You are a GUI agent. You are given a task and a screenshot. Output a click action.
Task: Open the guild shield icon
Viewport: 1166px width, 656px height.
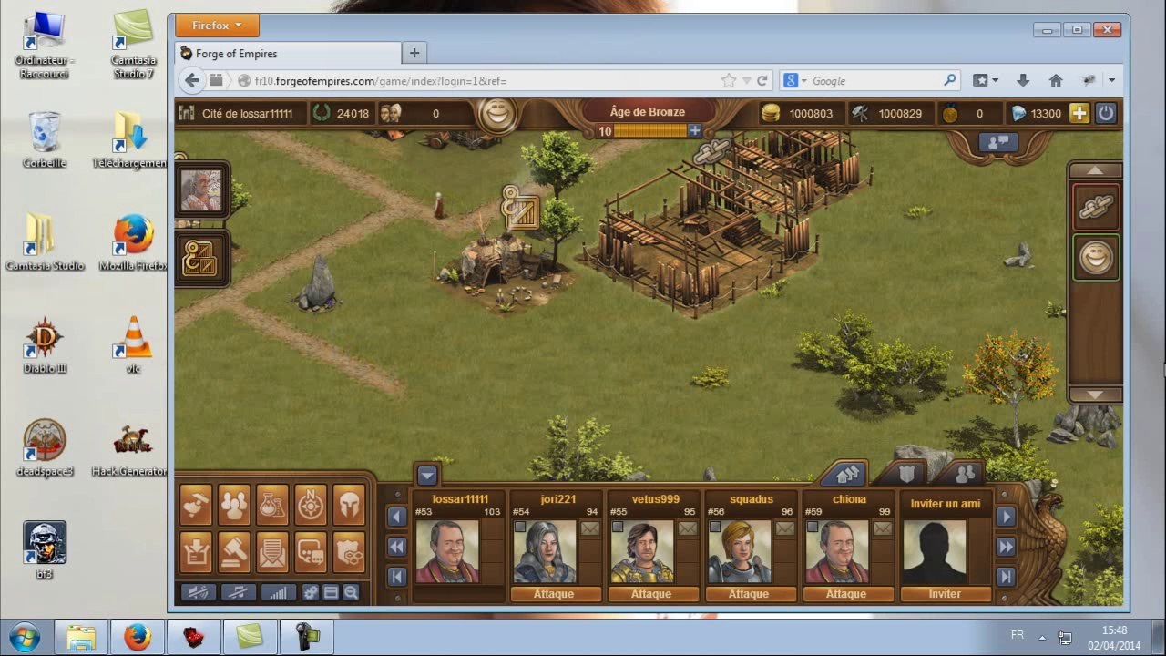point(349,550)
